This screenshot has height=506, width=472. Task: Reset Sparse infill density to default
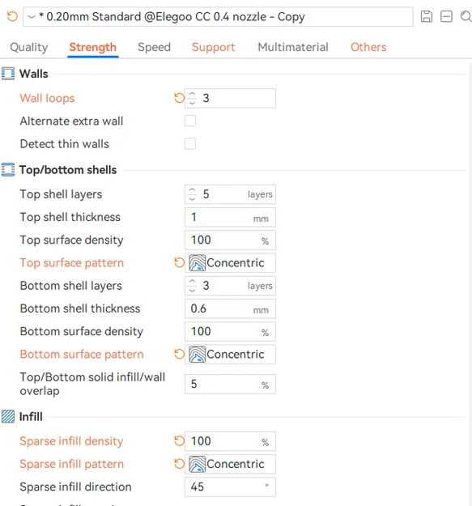coord(179,440)
